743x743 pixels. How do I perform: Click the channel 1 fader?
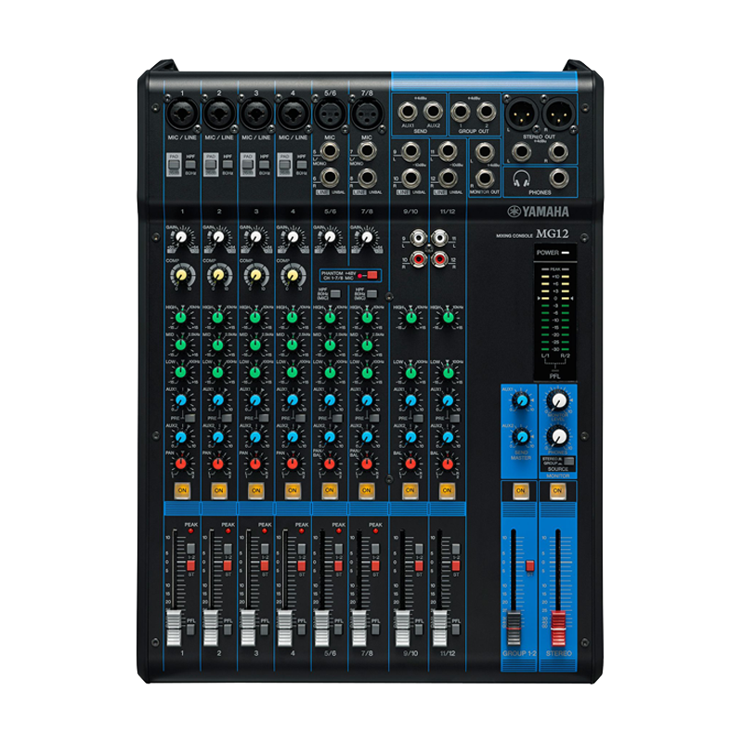pos(175,629)
